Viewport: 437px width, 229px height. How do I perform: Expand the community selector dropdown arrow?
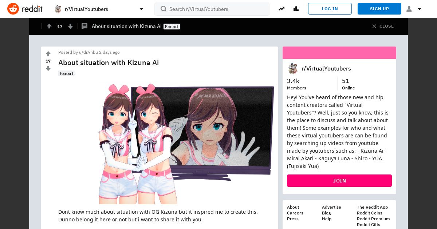pos(141,9)
